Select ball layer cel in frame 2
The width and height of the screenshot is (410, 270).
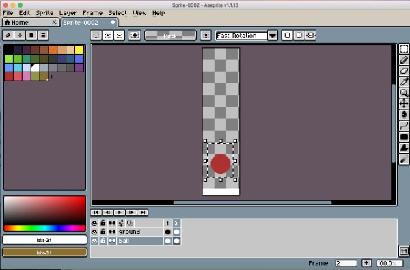pos(177,241)
